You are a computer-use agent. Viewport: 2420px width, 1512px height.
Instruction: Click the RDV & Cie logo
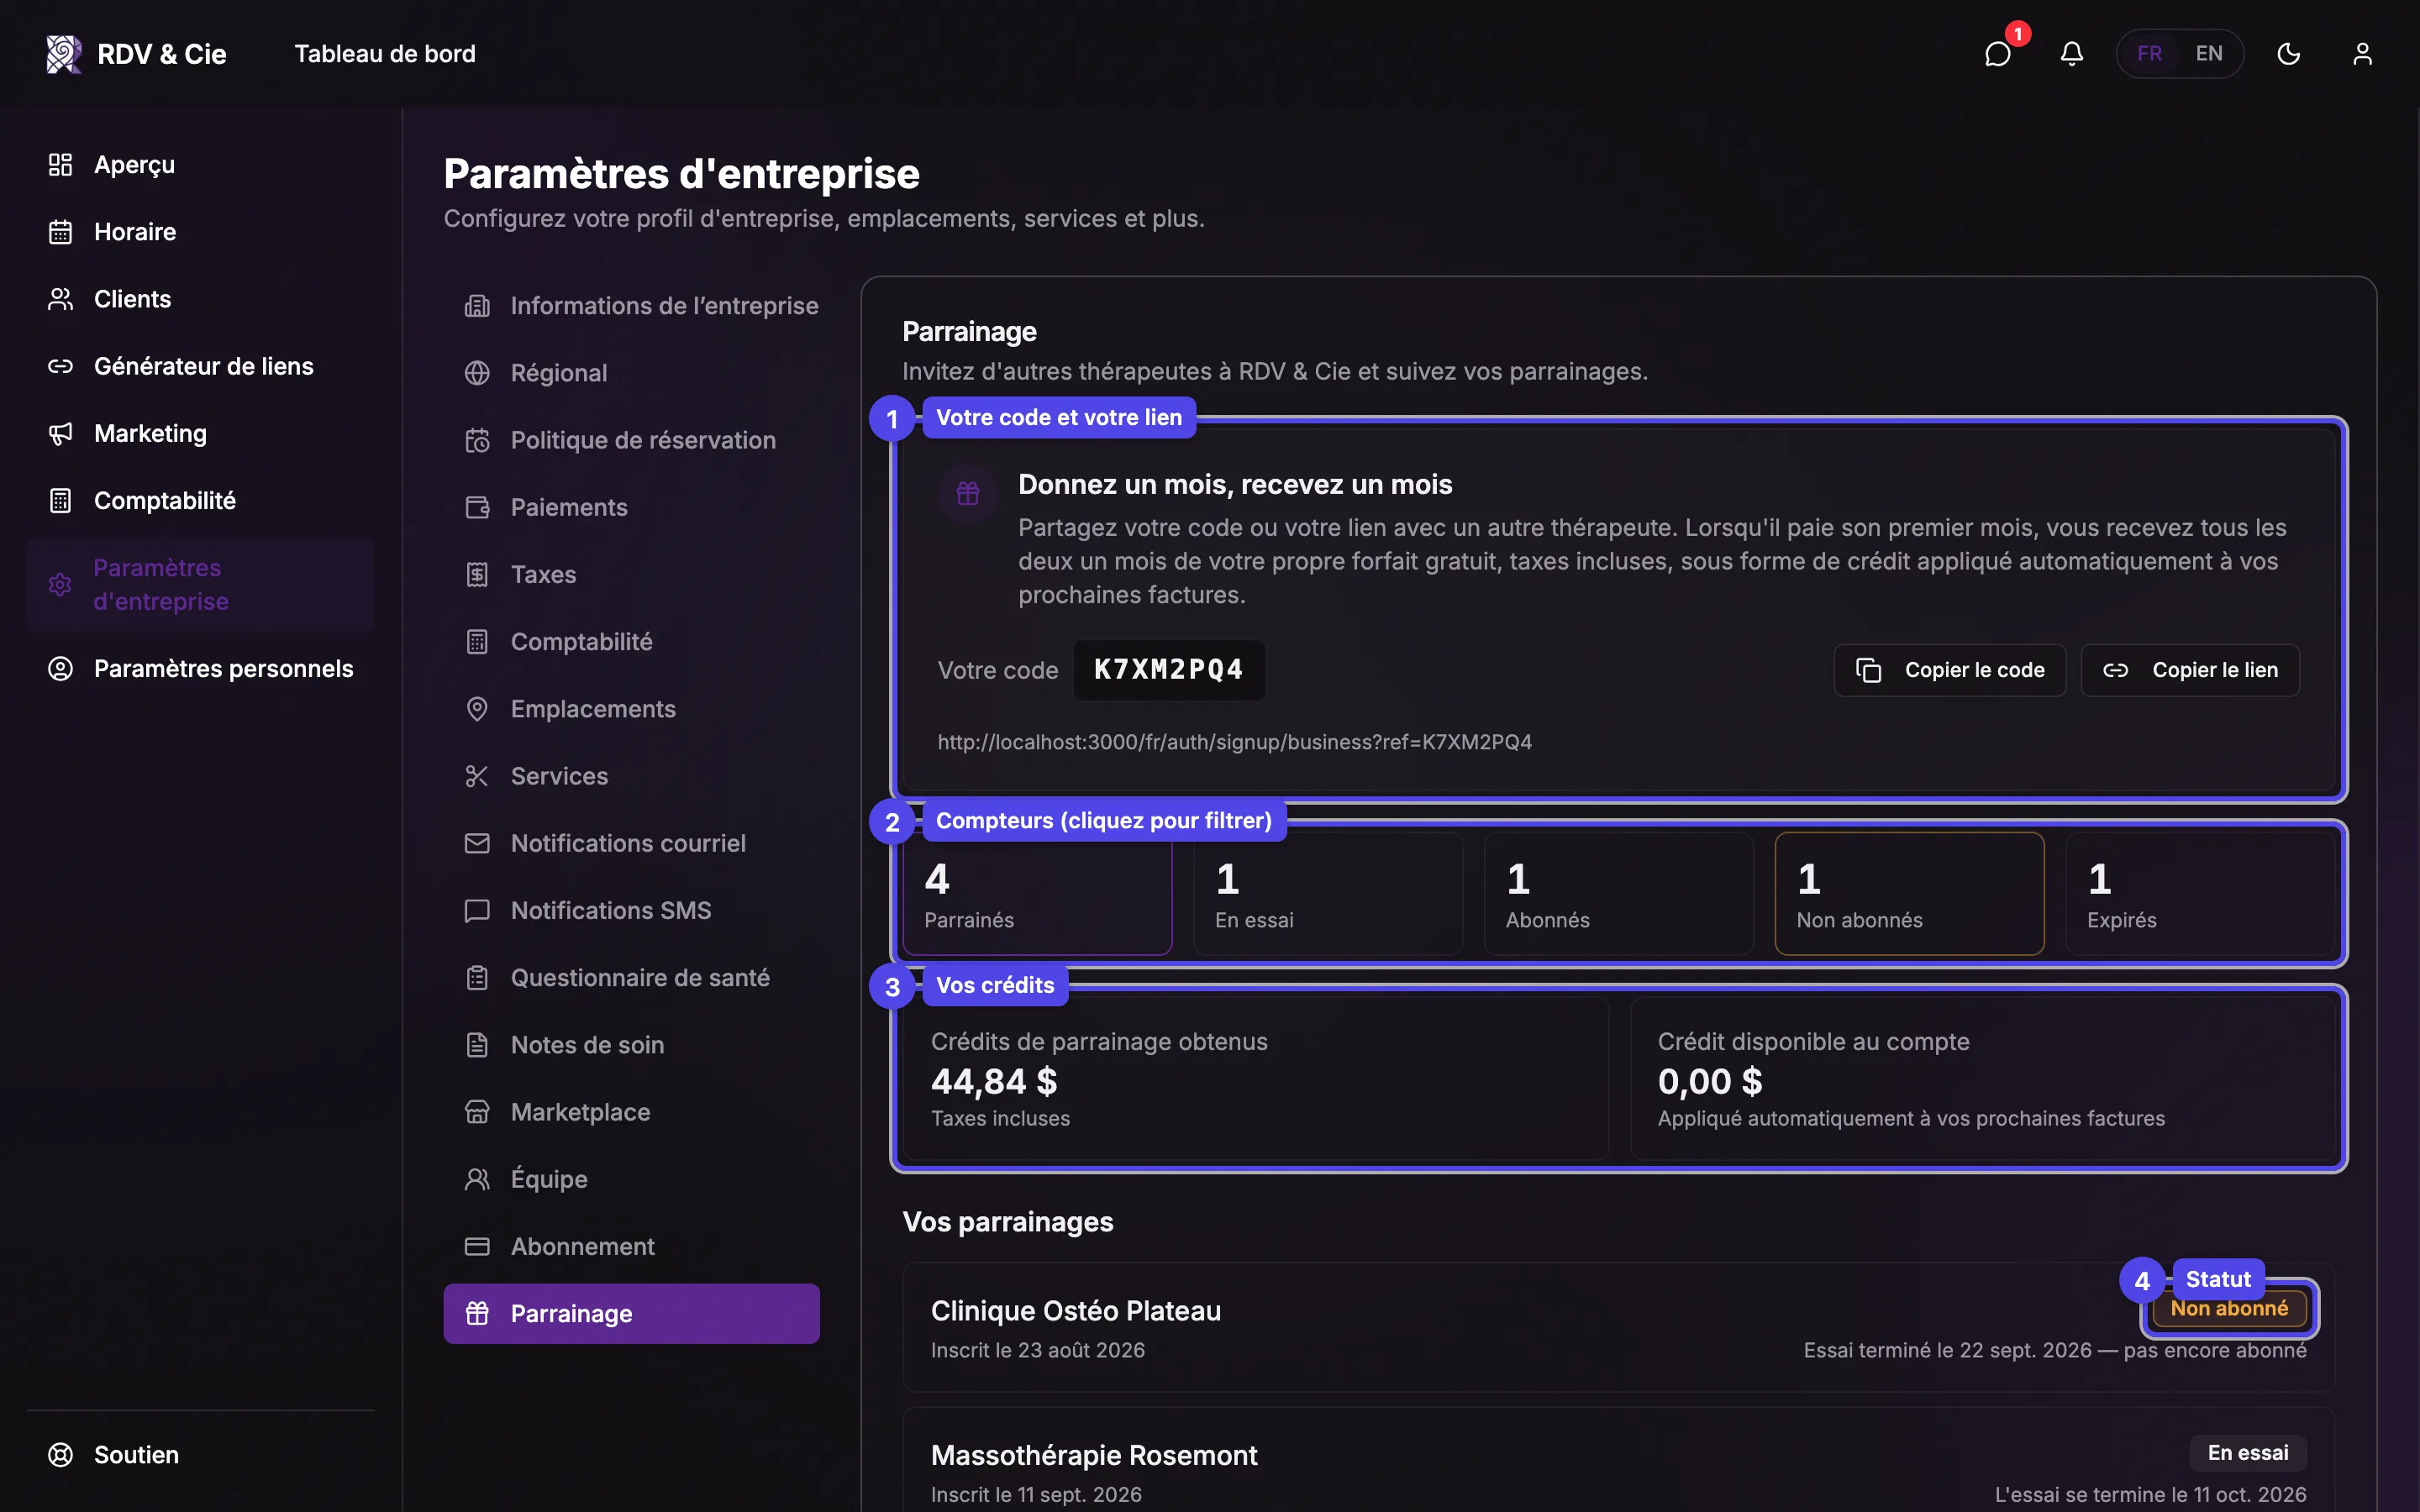click(136, 54)
